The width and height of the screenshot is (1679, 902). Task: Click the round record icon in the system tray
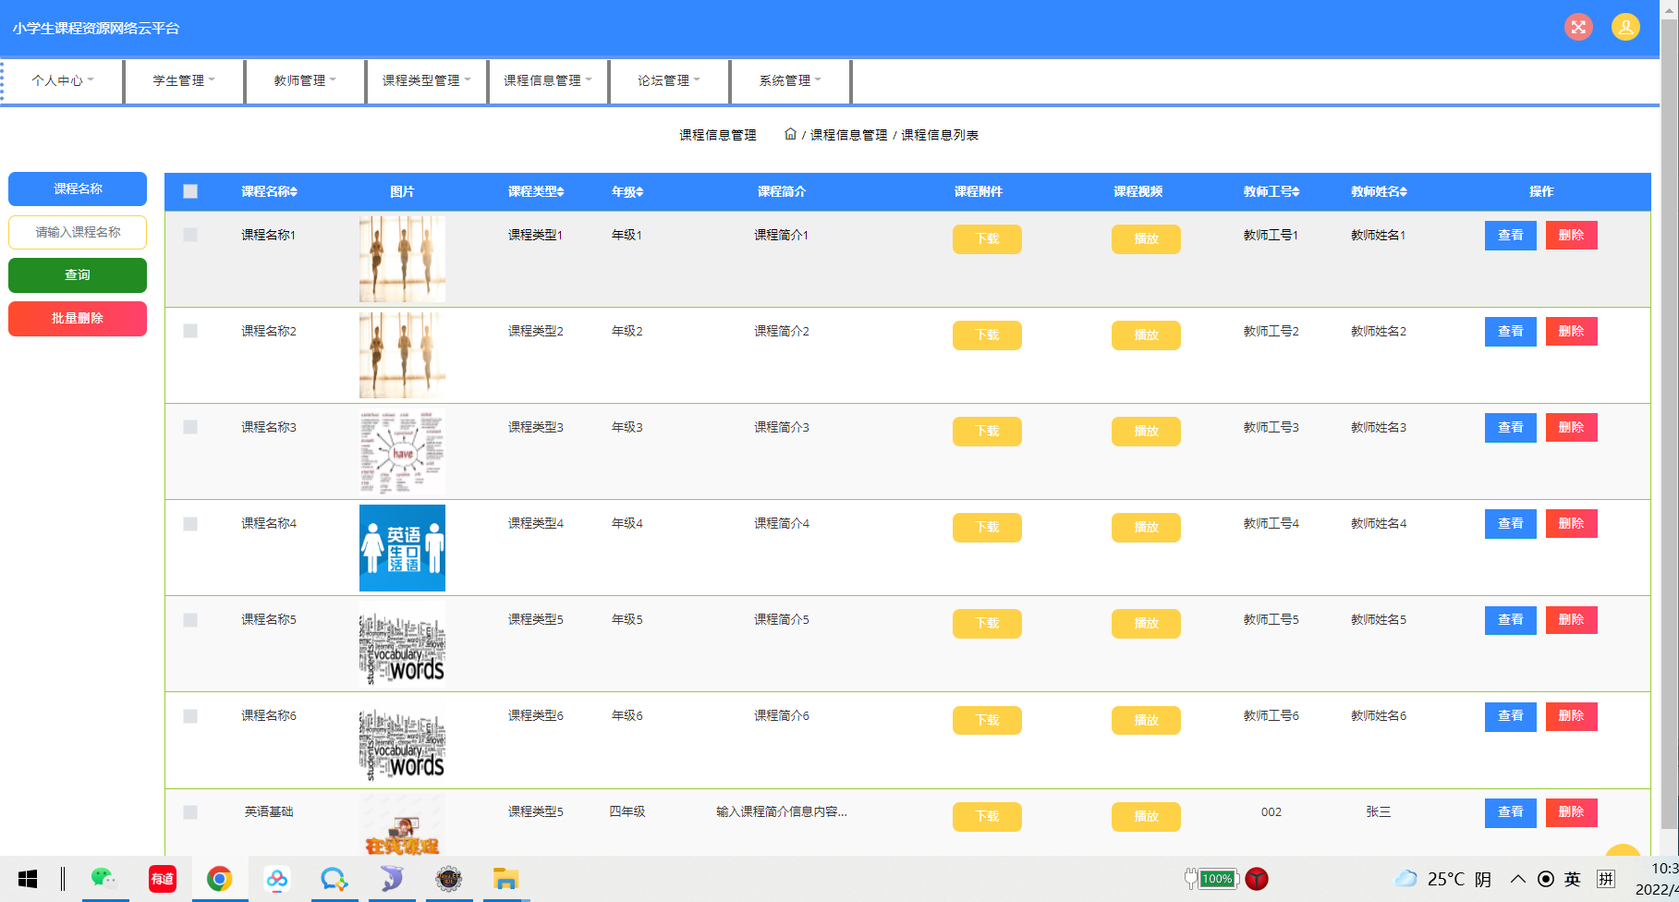tap(1545, 879)
